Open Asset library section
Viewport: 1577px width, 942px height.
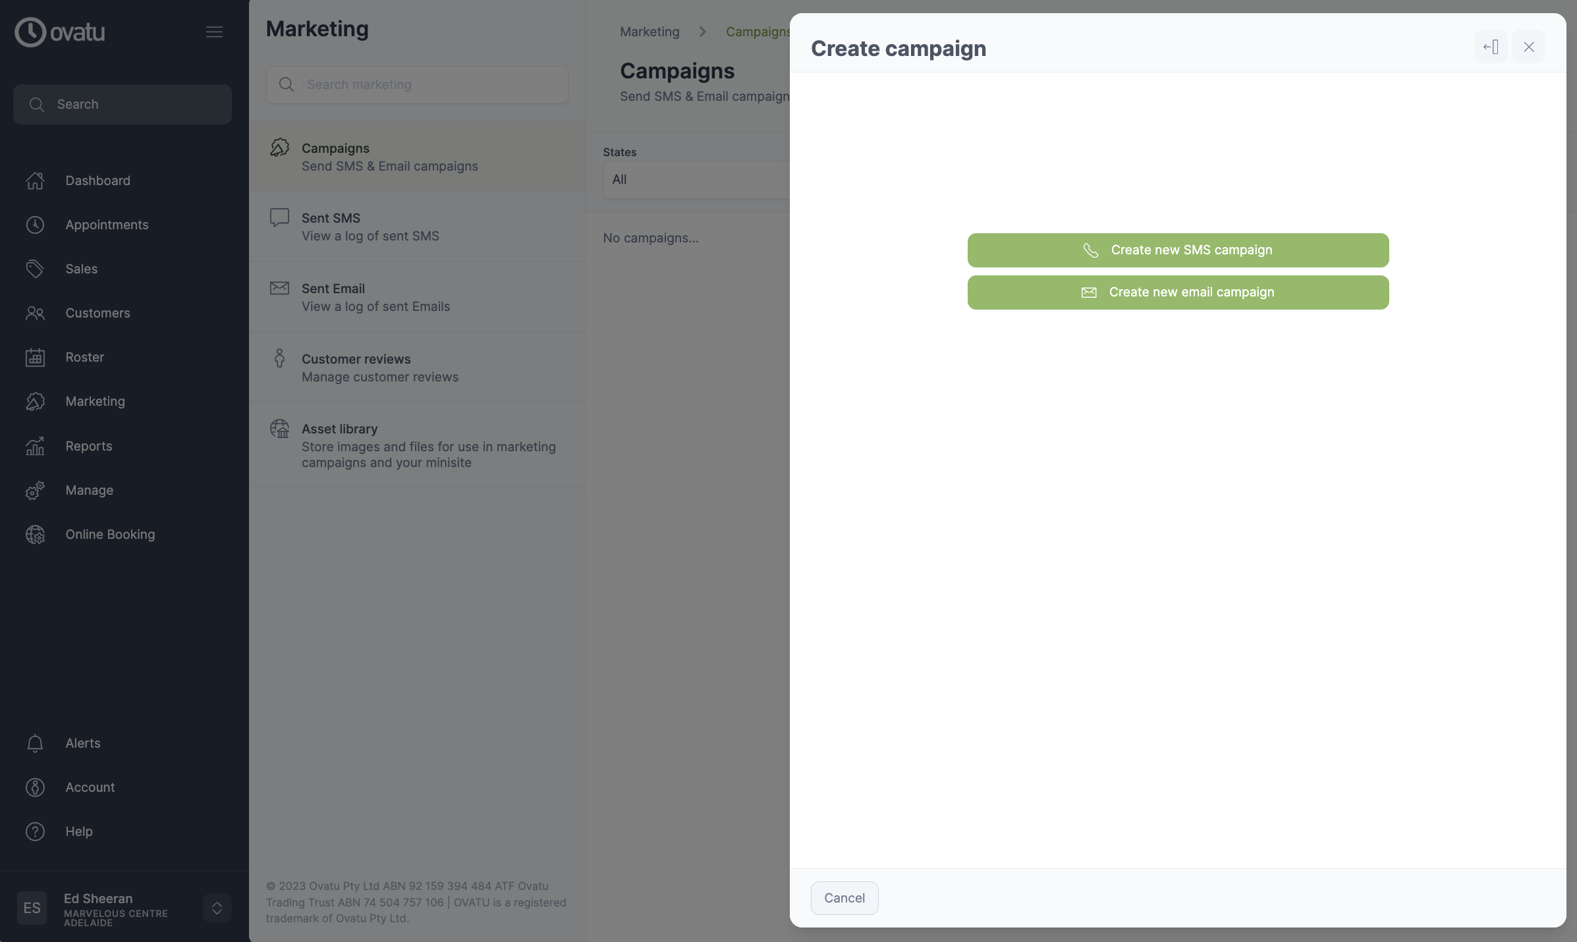[x=418, y=445]
